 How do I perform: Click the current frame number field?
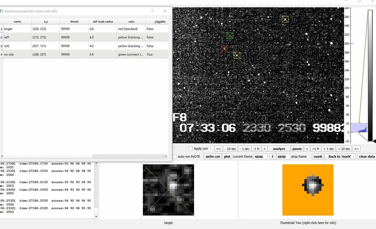260,156
